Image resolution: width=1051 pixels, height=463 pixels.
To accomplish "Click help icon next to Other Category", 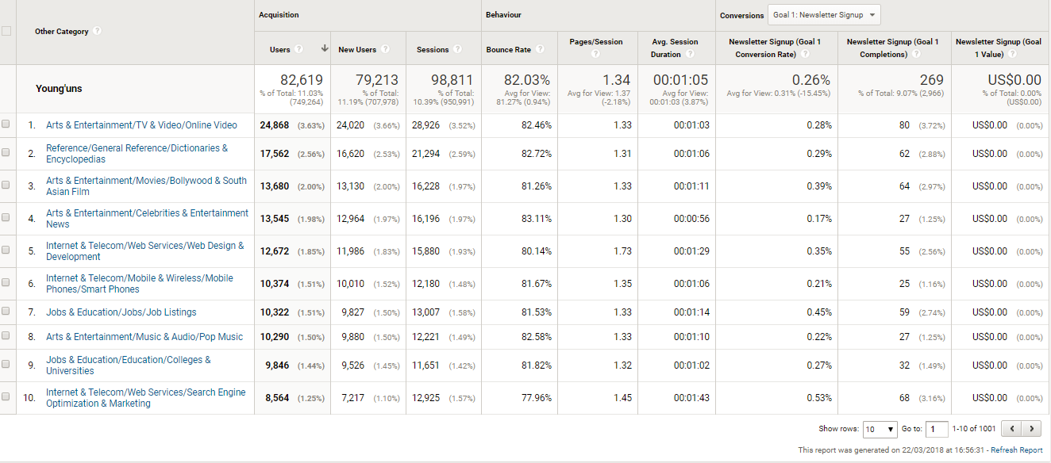I will pos(97,31).
